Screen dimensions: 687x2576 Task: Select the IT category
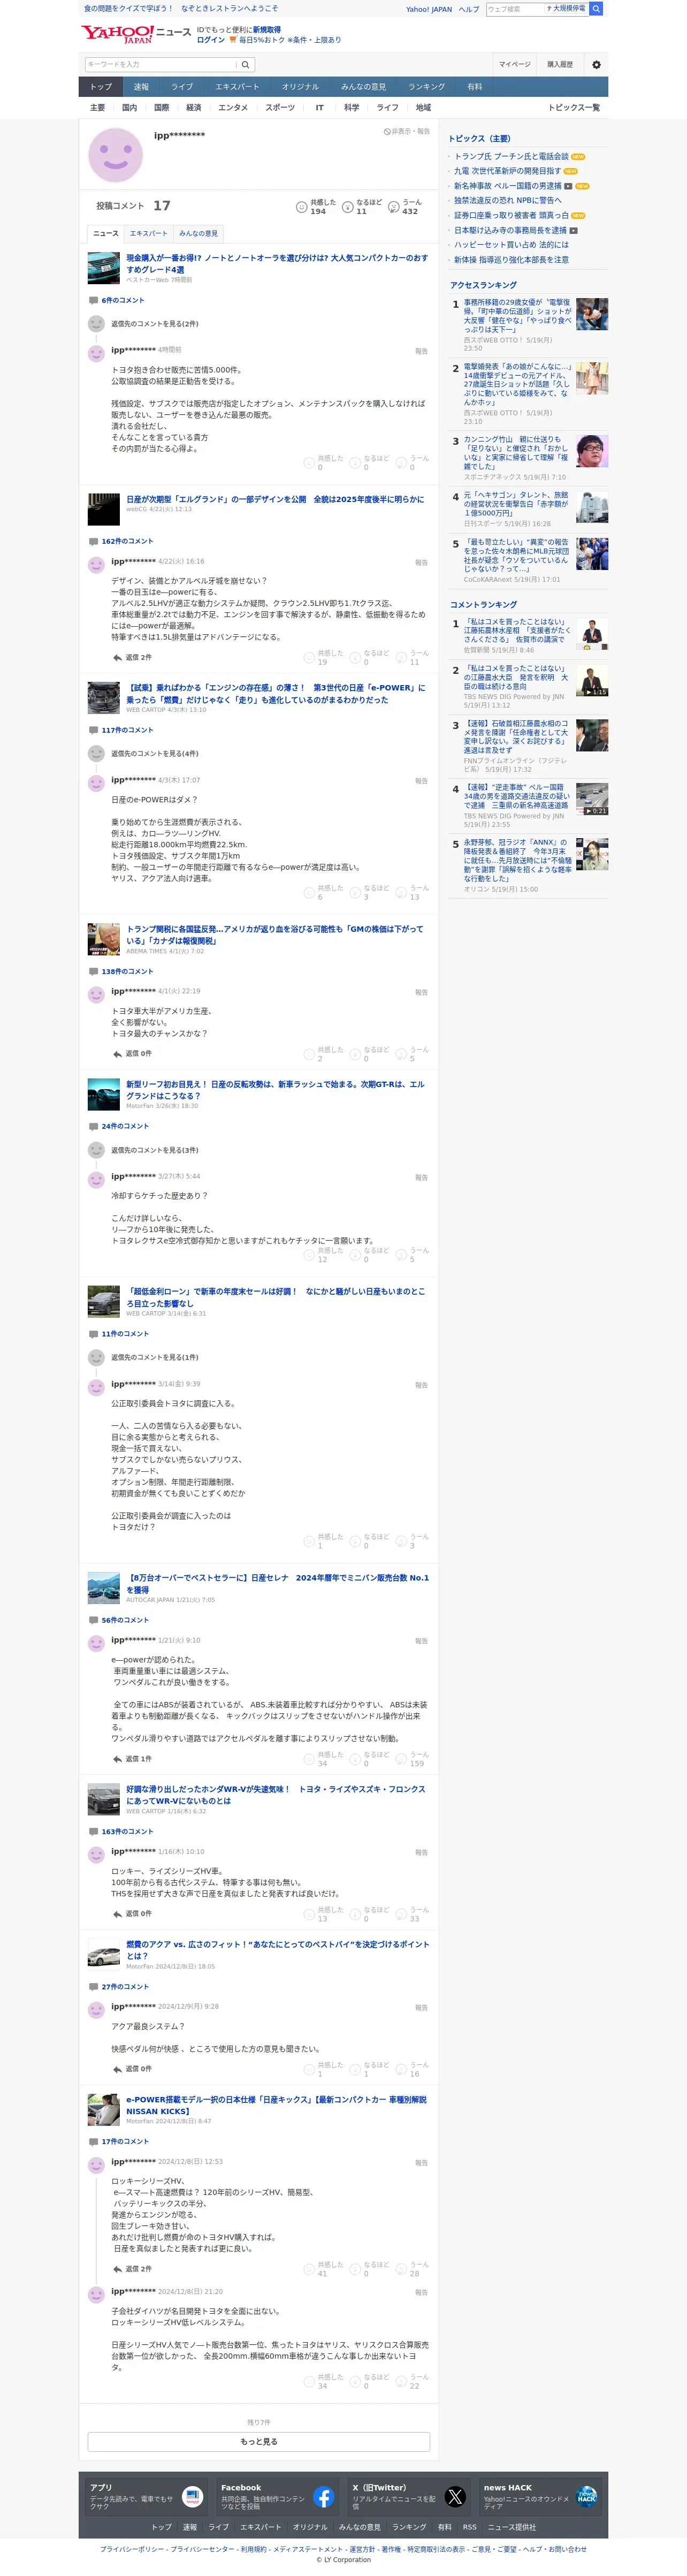tap(320, 108)
